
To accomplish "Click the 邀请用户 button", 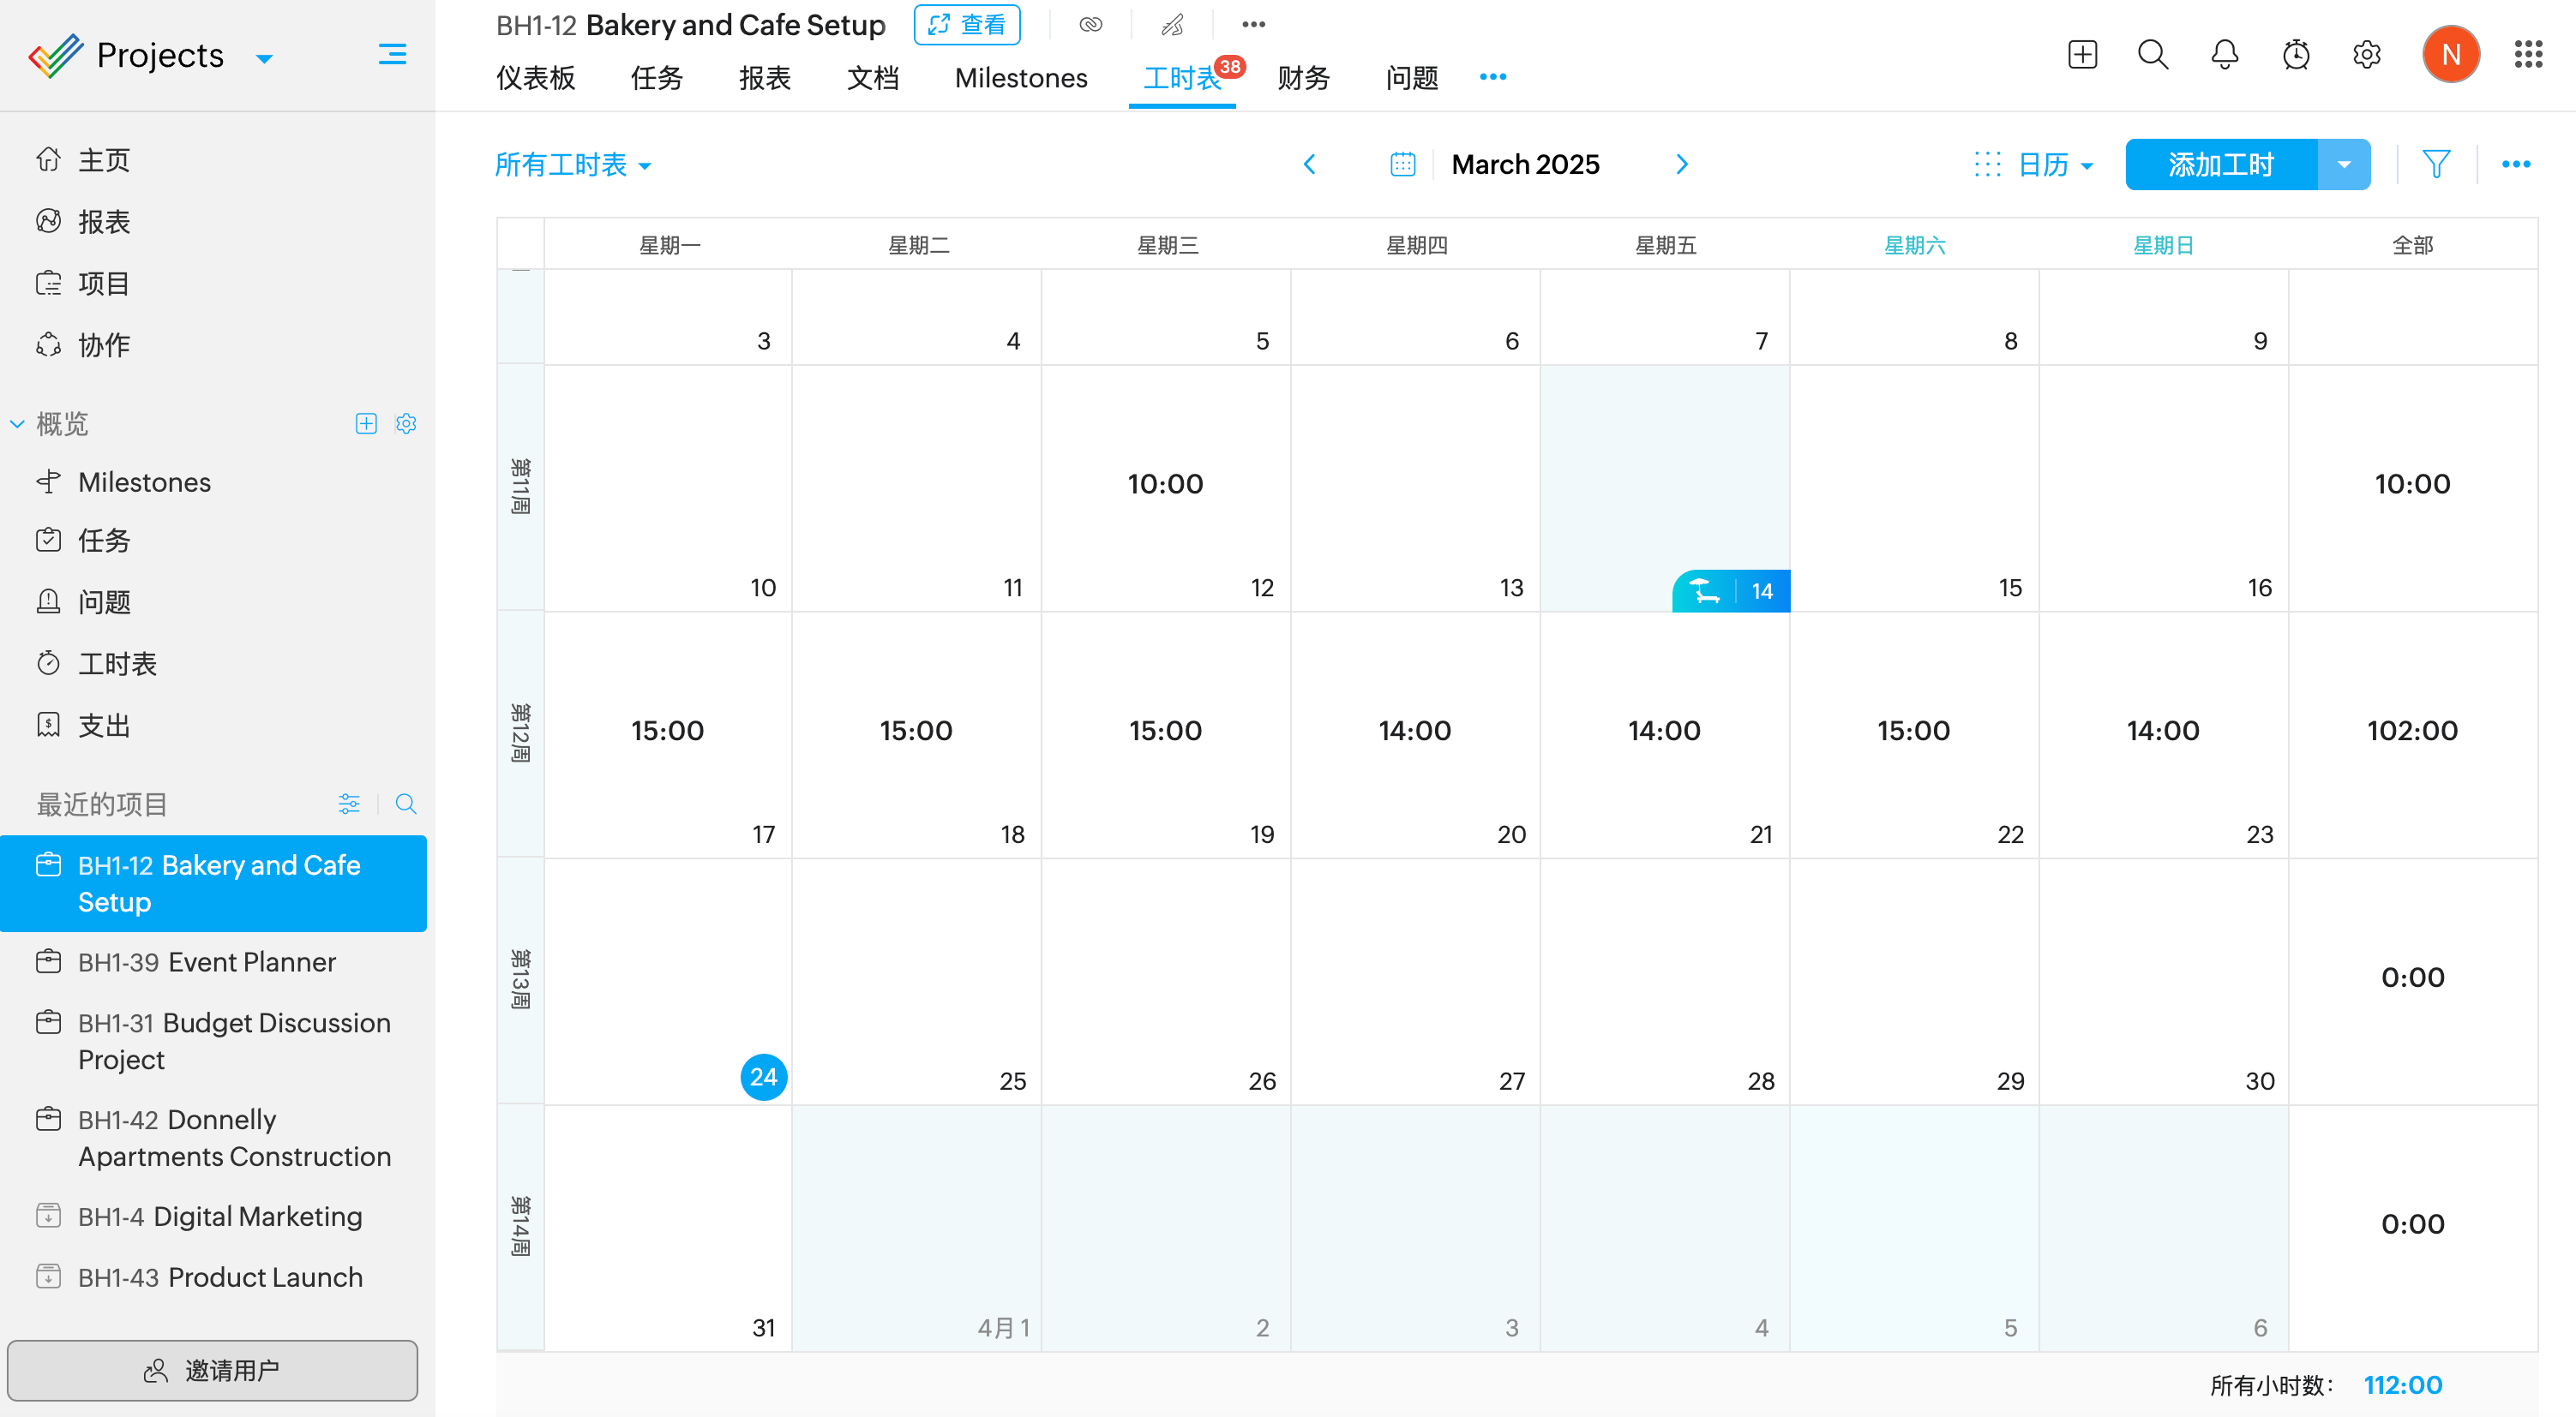I will click(x=212, y=1370).
